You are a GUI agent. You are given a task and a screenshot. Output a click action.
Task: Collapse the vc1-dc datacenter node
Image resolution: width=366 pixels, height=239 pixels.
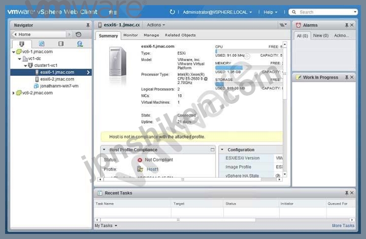[20, 59]
